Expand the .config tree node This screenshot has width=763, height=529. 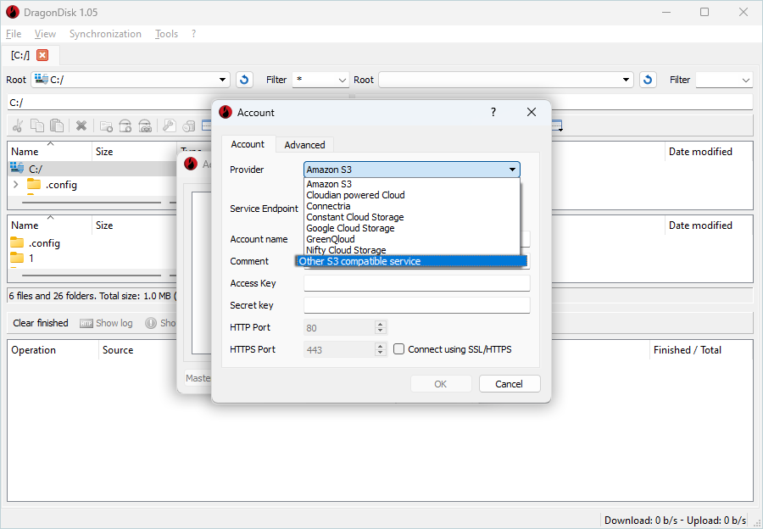point(15,185)
